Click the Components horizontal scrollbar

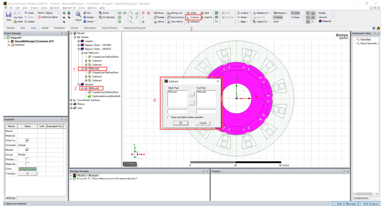366,194
